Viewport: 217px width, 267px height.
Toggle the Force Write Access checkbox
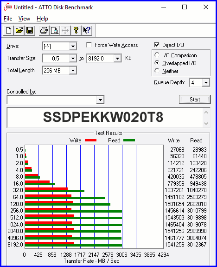[89, 45]
